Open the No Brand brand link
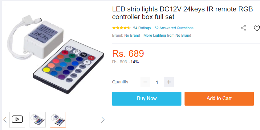 click(132, 36)
